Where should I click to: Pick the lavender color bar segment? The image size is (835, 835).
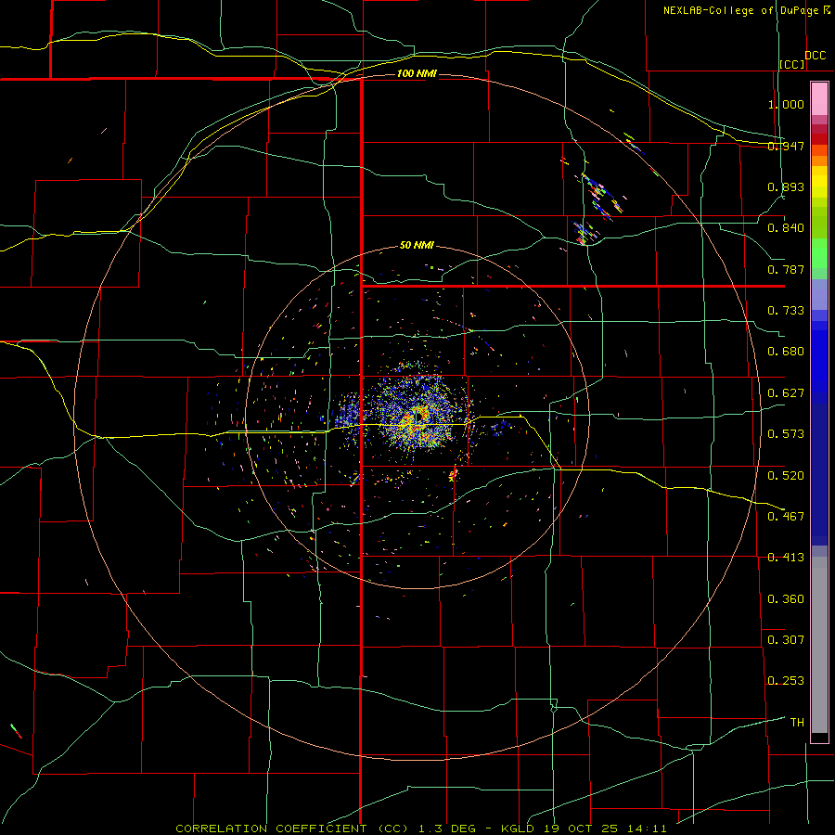819,295
